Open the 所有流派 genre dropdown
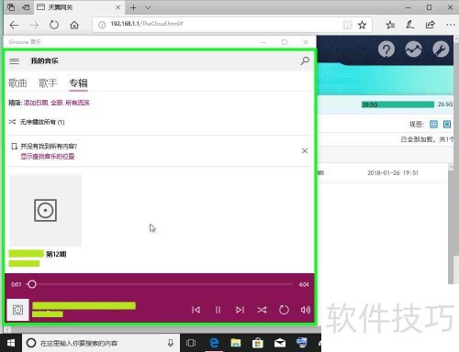Screen dimensions: 459x352 (x=77, y=103)
